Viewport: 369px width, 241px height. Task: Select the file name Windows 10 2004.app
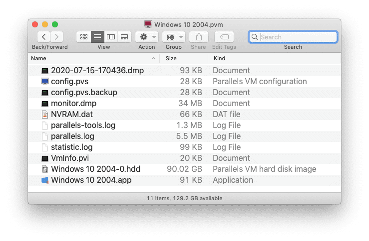(x=91, y=180)
